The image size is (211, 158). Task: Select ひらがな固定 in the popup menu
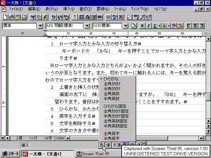coord(117,106)
